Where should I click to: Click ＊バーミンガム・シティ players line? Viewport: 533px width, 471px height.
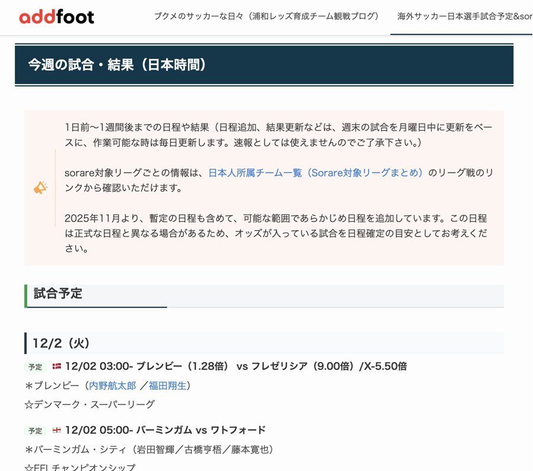[149, 450]
